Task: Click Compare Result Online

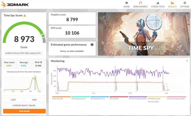Action: (24, 105)
